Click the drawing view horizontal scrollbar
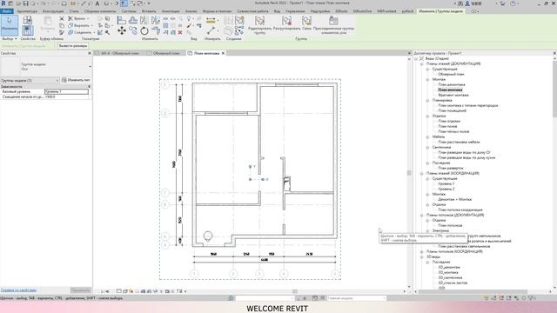 pyautogui.click(x=295, y=291)
